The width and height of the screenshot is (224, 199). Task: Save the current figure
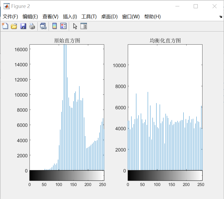click(x=23, y=26)
